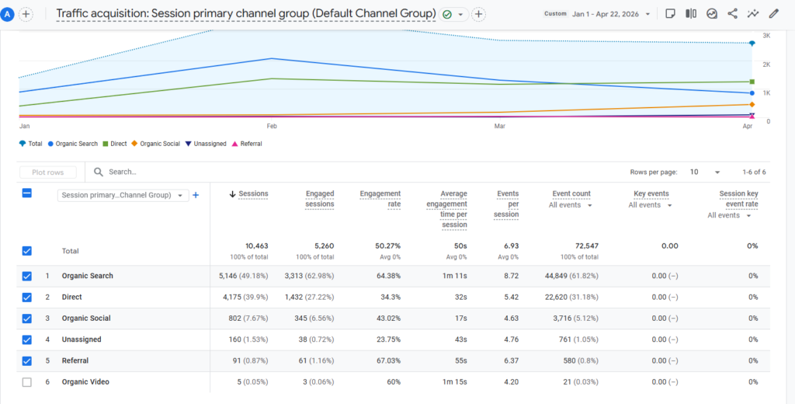Uncheck the Organic Search row checkbox
795x404 pixels.
click(27, 276)
